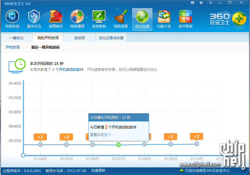250x175 pixels.
Task: Click the 主程序版本：8.6.0.2001 status text
Action: tap(22, 171)
